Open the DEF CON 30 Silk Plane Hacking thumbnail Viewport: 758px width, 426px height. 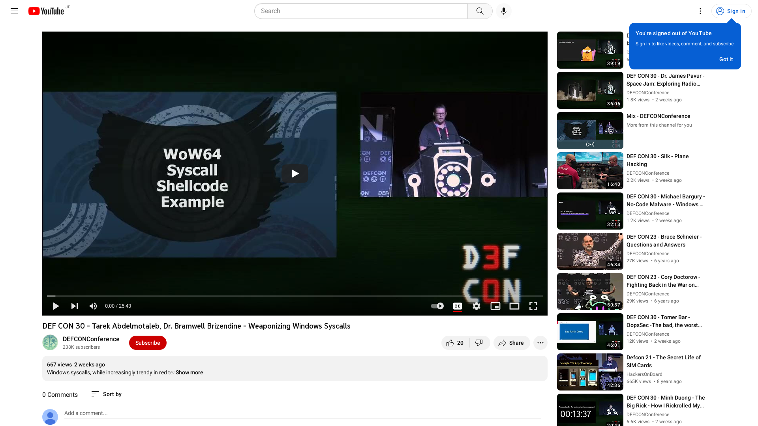tap(590, 171)
